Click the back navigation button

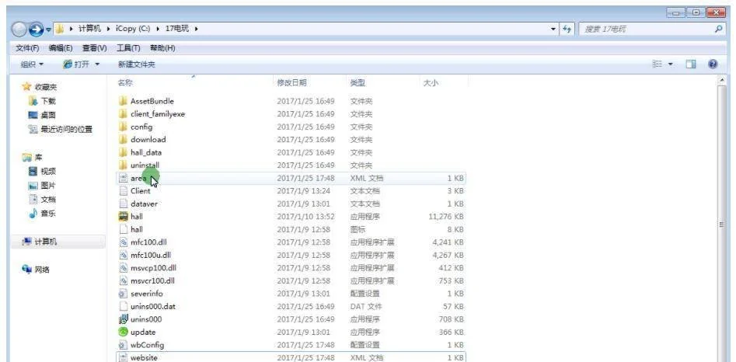pyautogui.click(x=19, y=29)
